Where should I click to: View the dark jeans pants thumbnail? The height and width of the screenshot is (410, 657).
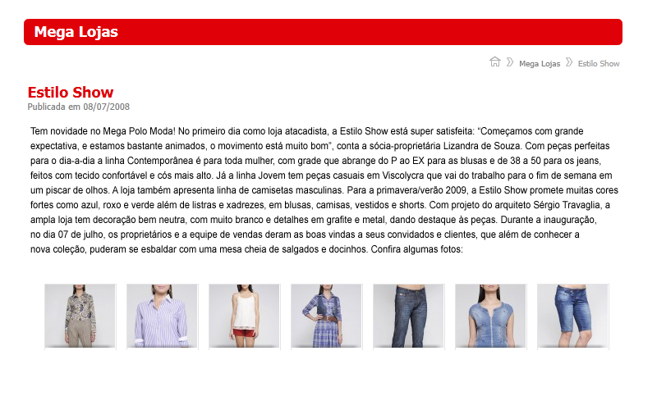coord(408,316)
